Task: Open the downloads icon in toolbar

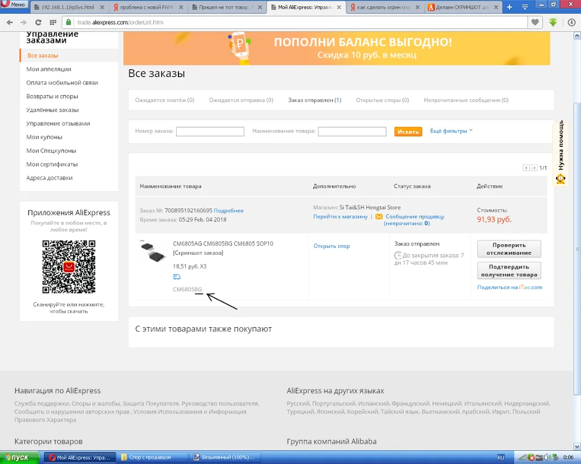Action: [571, 22]
